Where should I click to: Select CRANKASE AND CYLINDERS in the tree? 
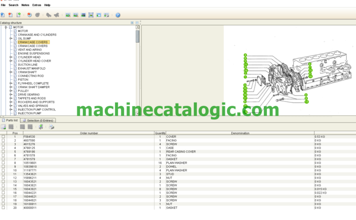(37, 35)
